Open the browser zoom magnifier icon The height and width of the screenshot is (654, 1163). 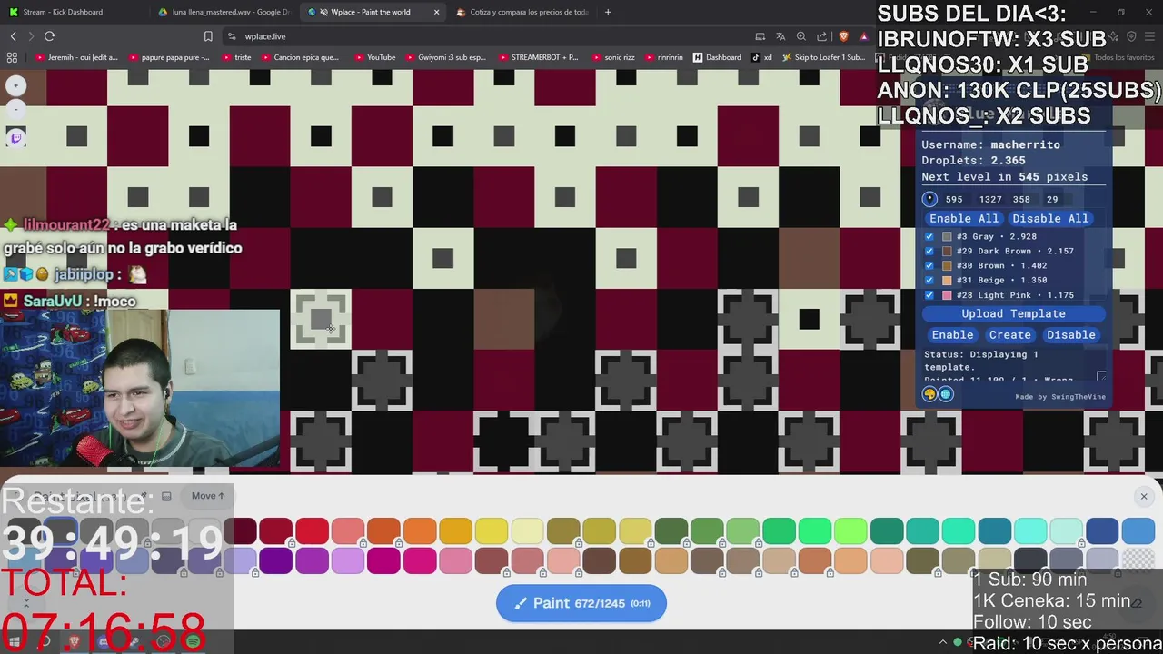click(800, 36)
